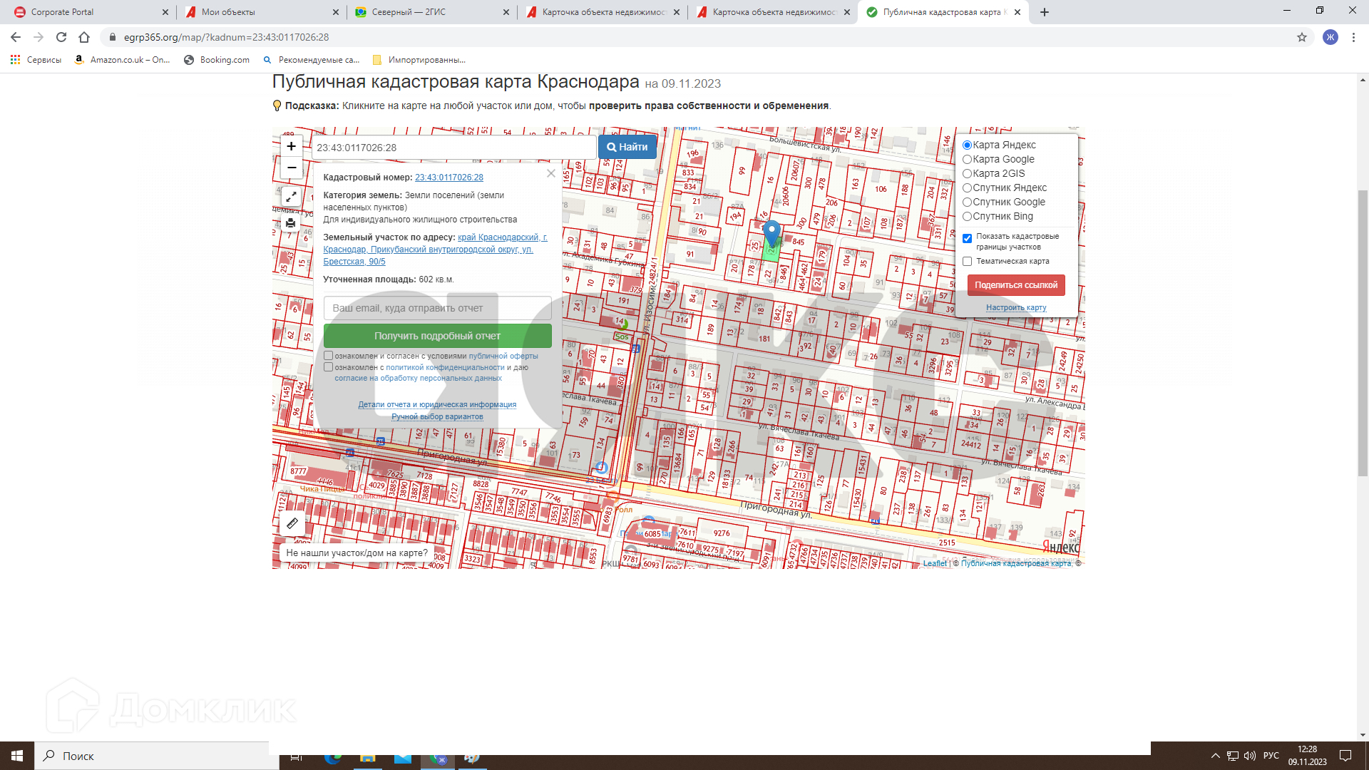Agree to публичной оферты checkbox
1369x770 pixels.
(x=329, y=356)
